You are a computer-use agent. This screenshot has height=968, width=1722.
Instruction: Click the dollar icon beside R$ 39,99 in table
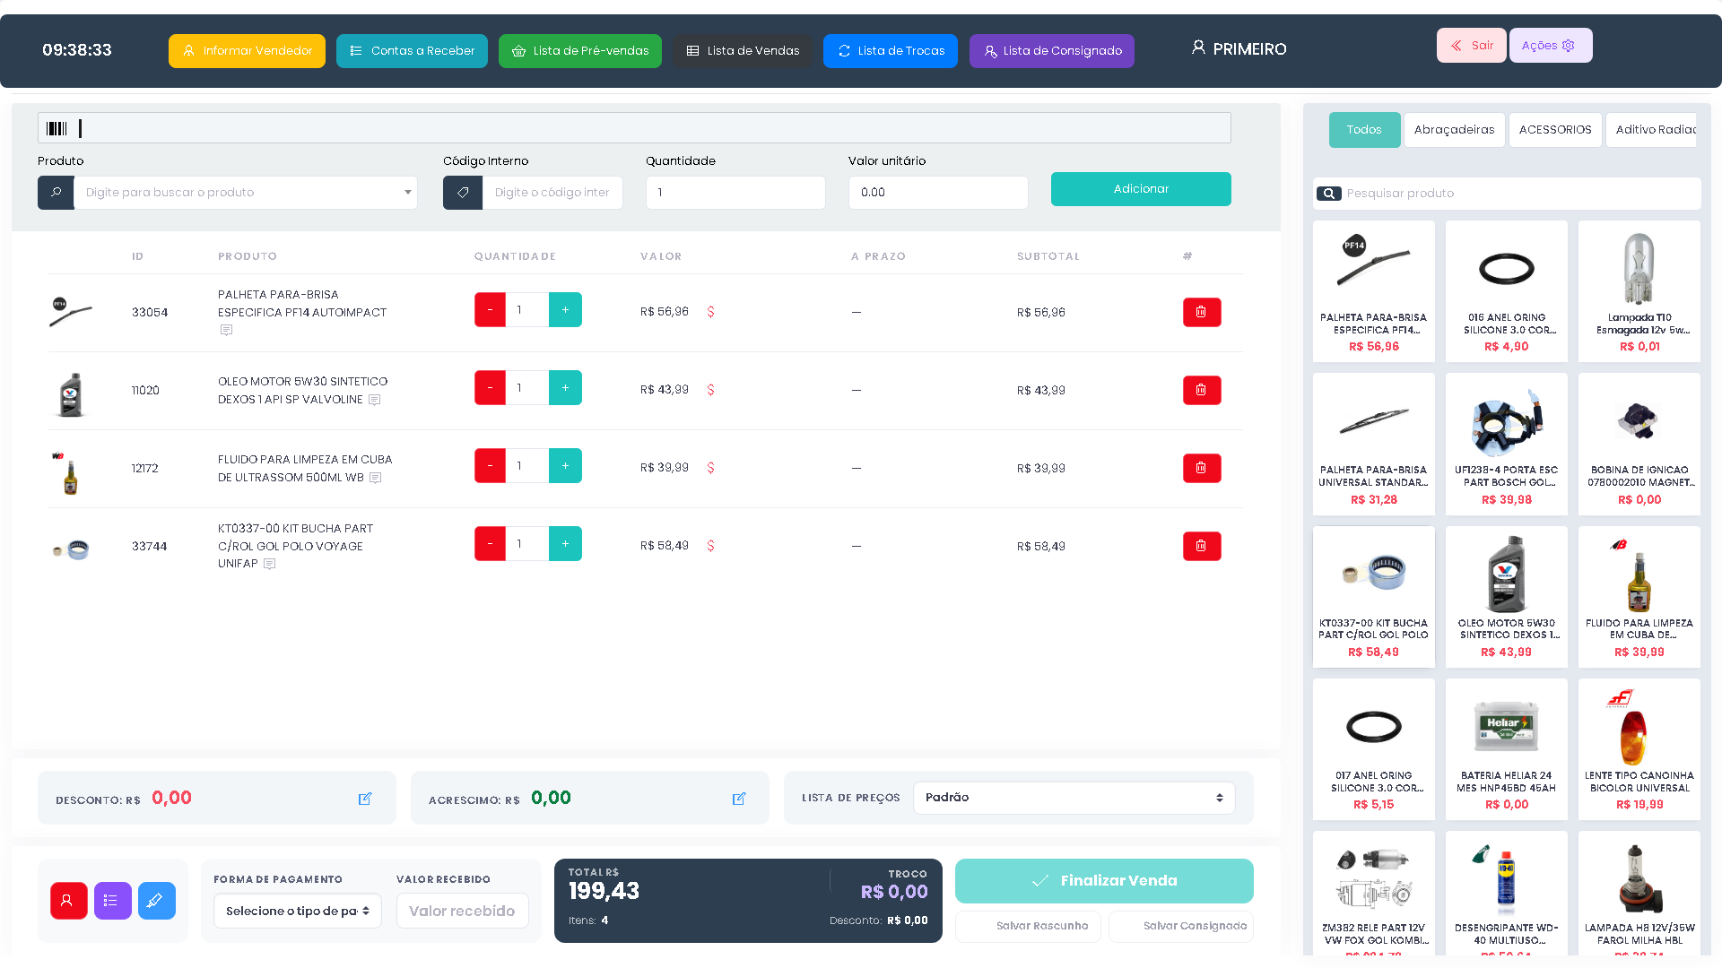711,468
